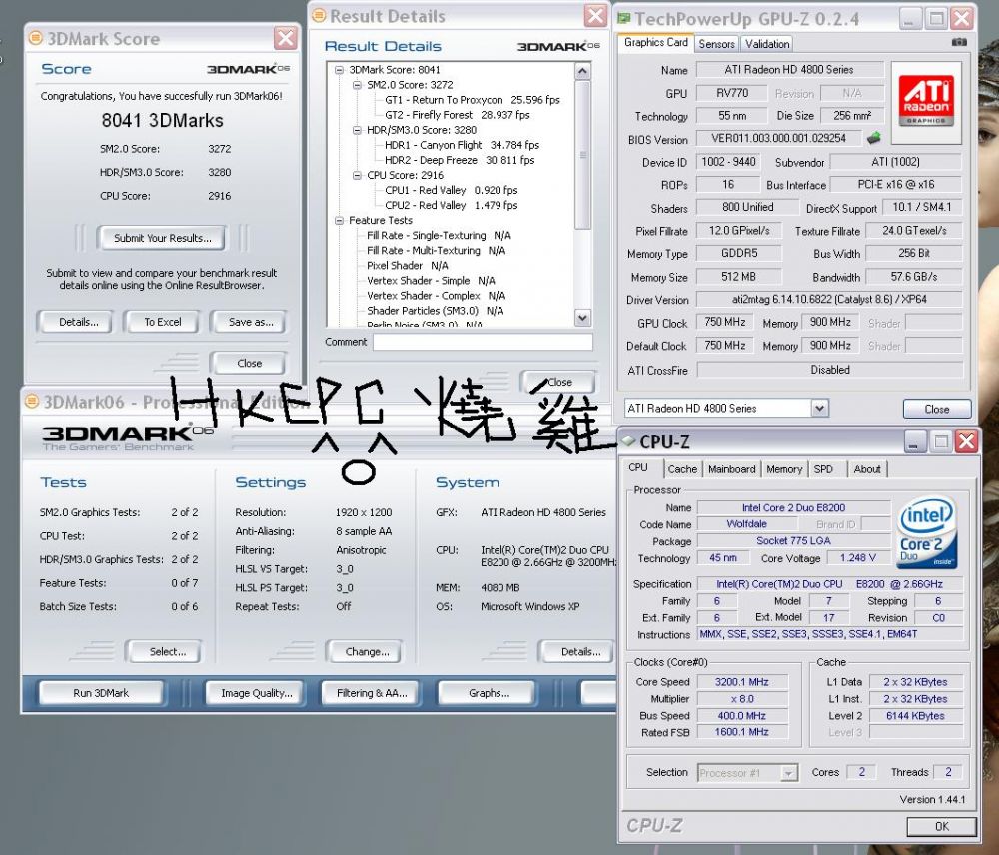Open the SPD tab in CPU-Z
This screenshot has height=855, width=999.
tap(823, 469)
